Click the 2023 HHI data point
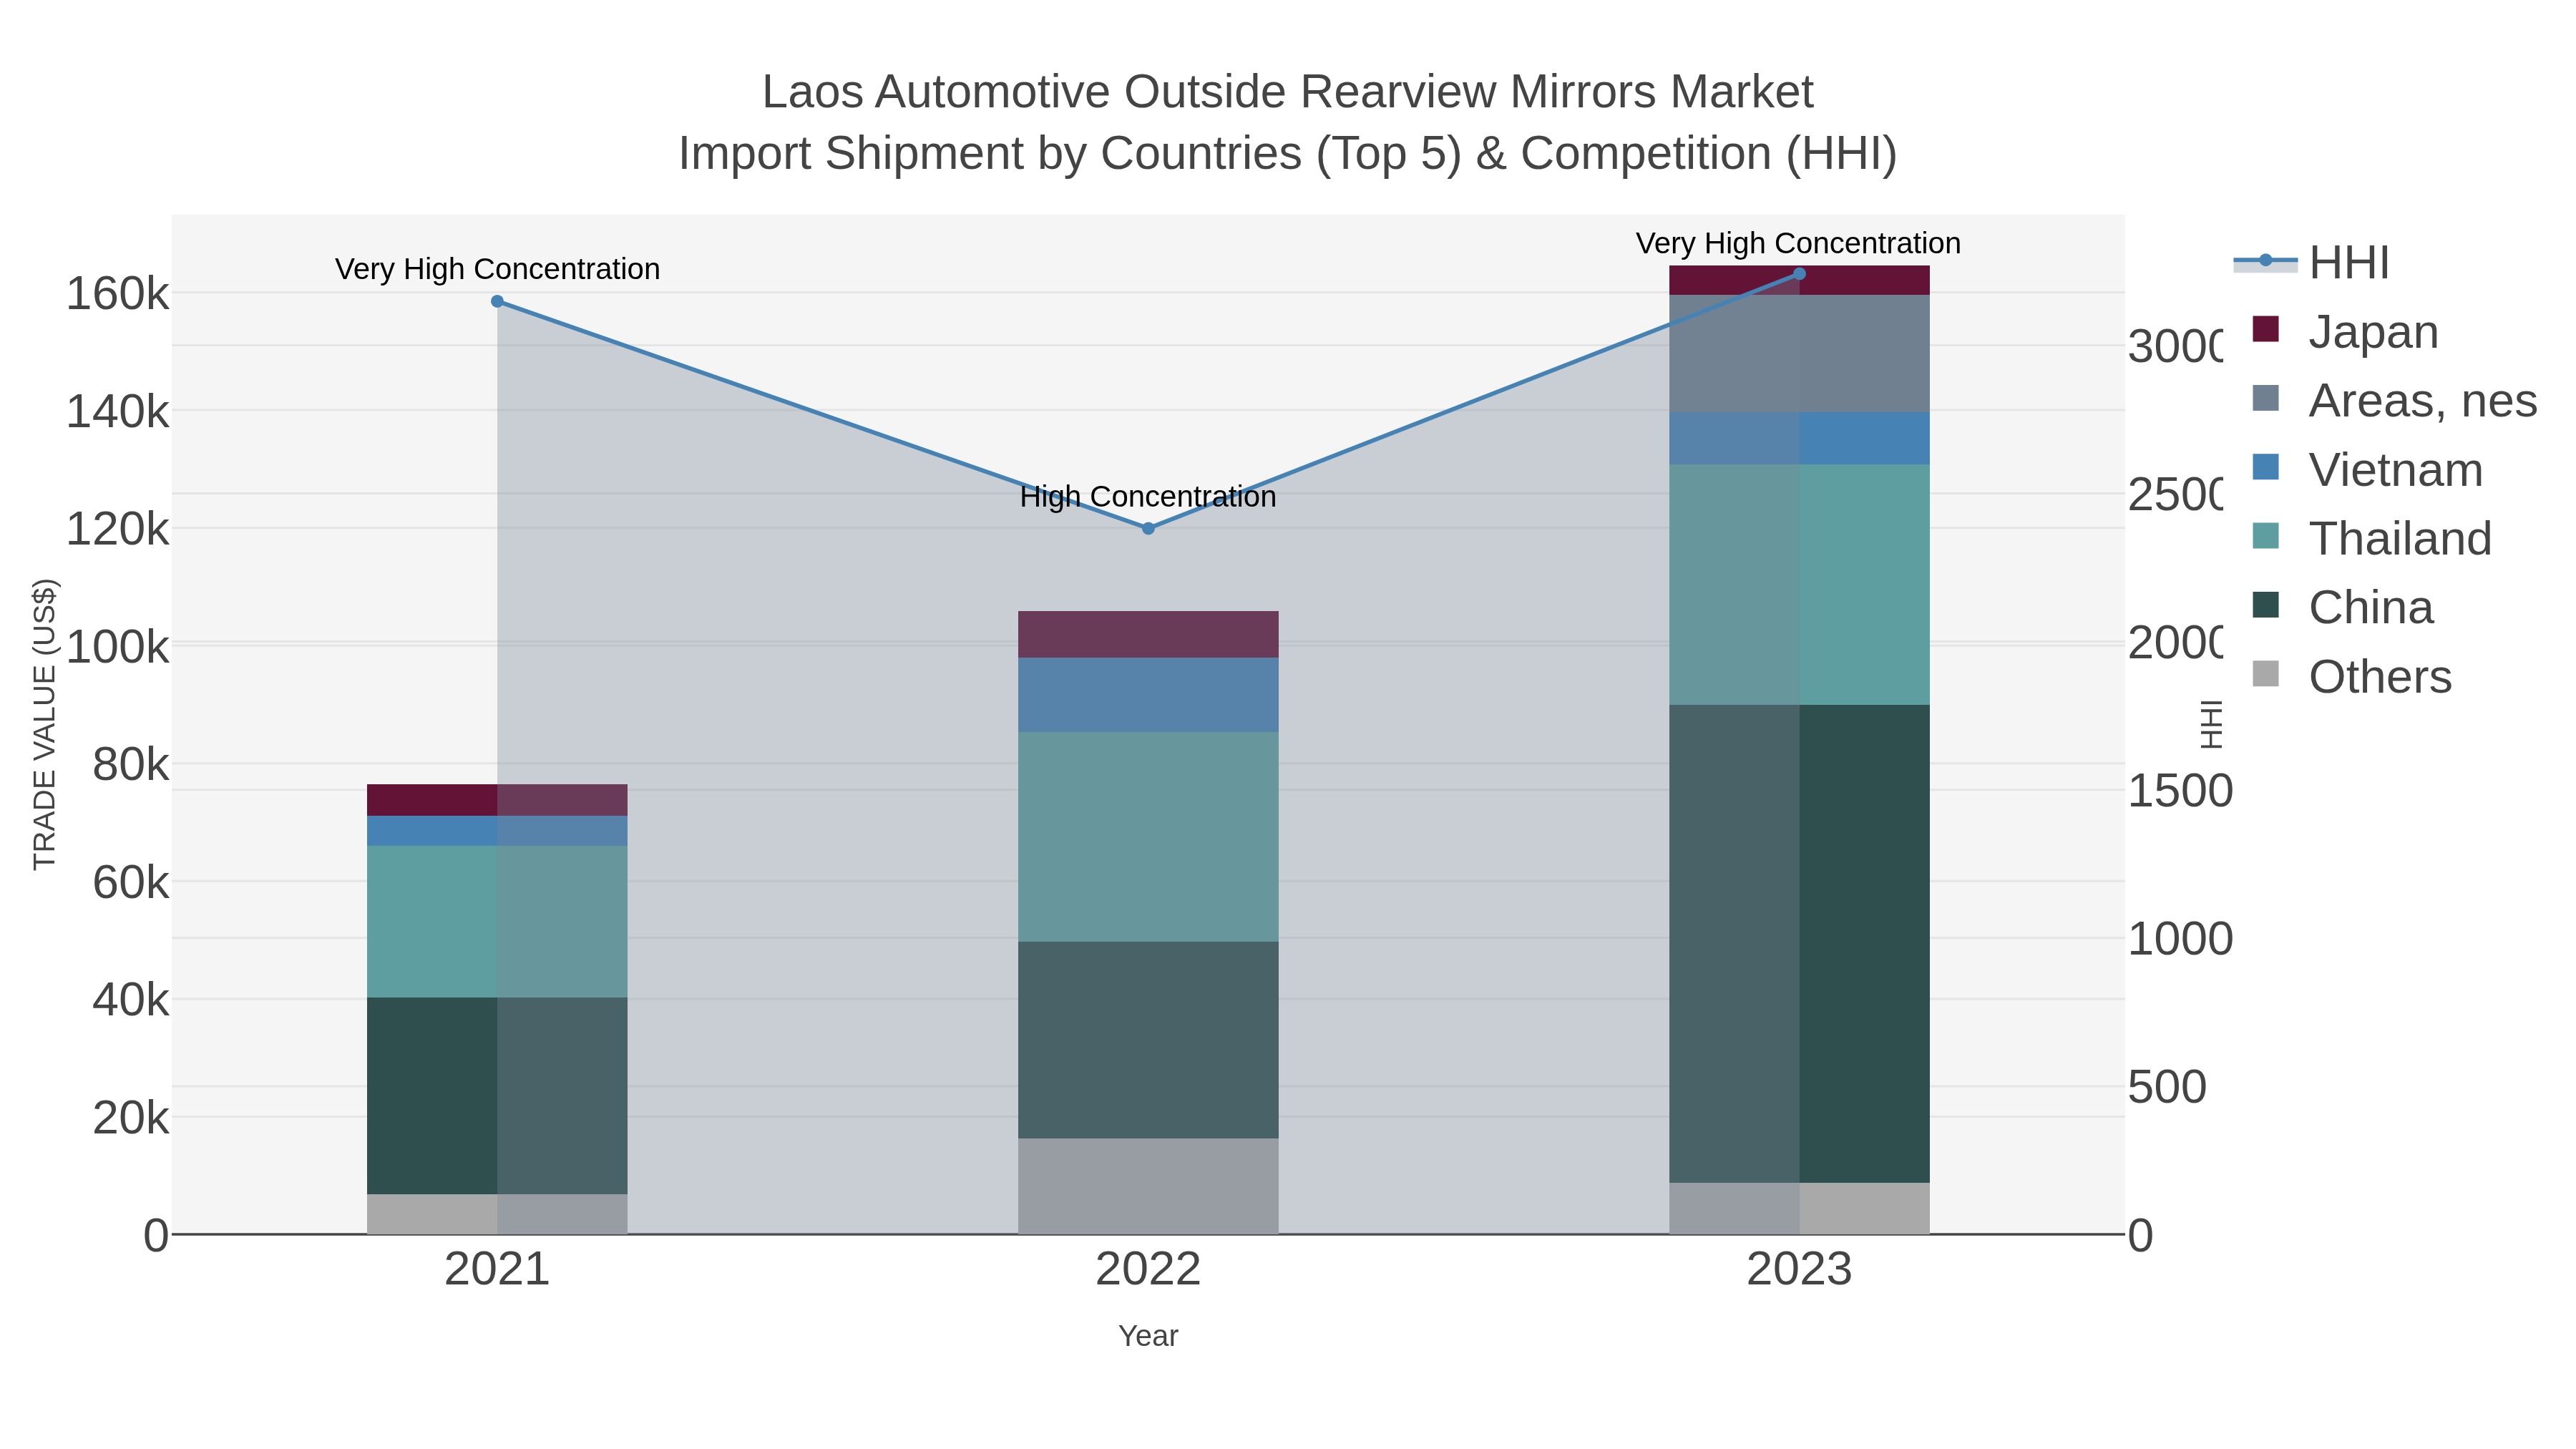Image resolution: width=2576 pixels, height=1449 pixels. click(x=1799, y=274)
